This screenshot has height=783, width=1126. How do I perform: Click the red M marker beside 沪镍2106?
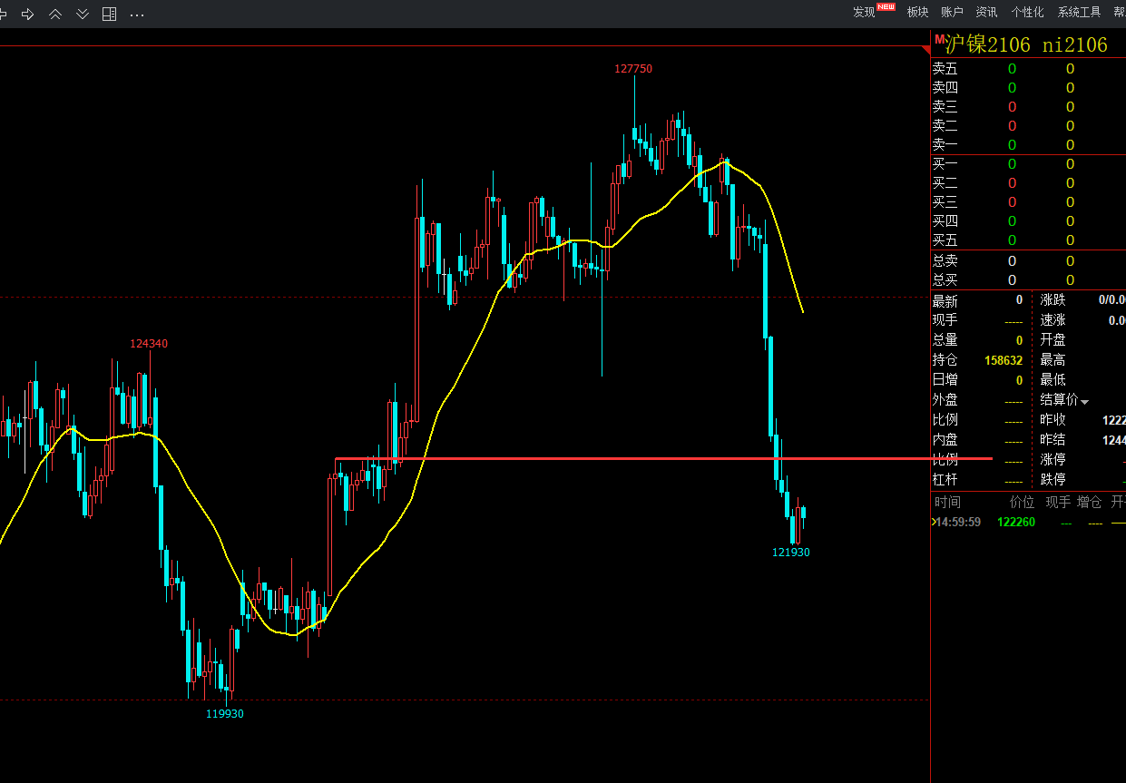939,39
